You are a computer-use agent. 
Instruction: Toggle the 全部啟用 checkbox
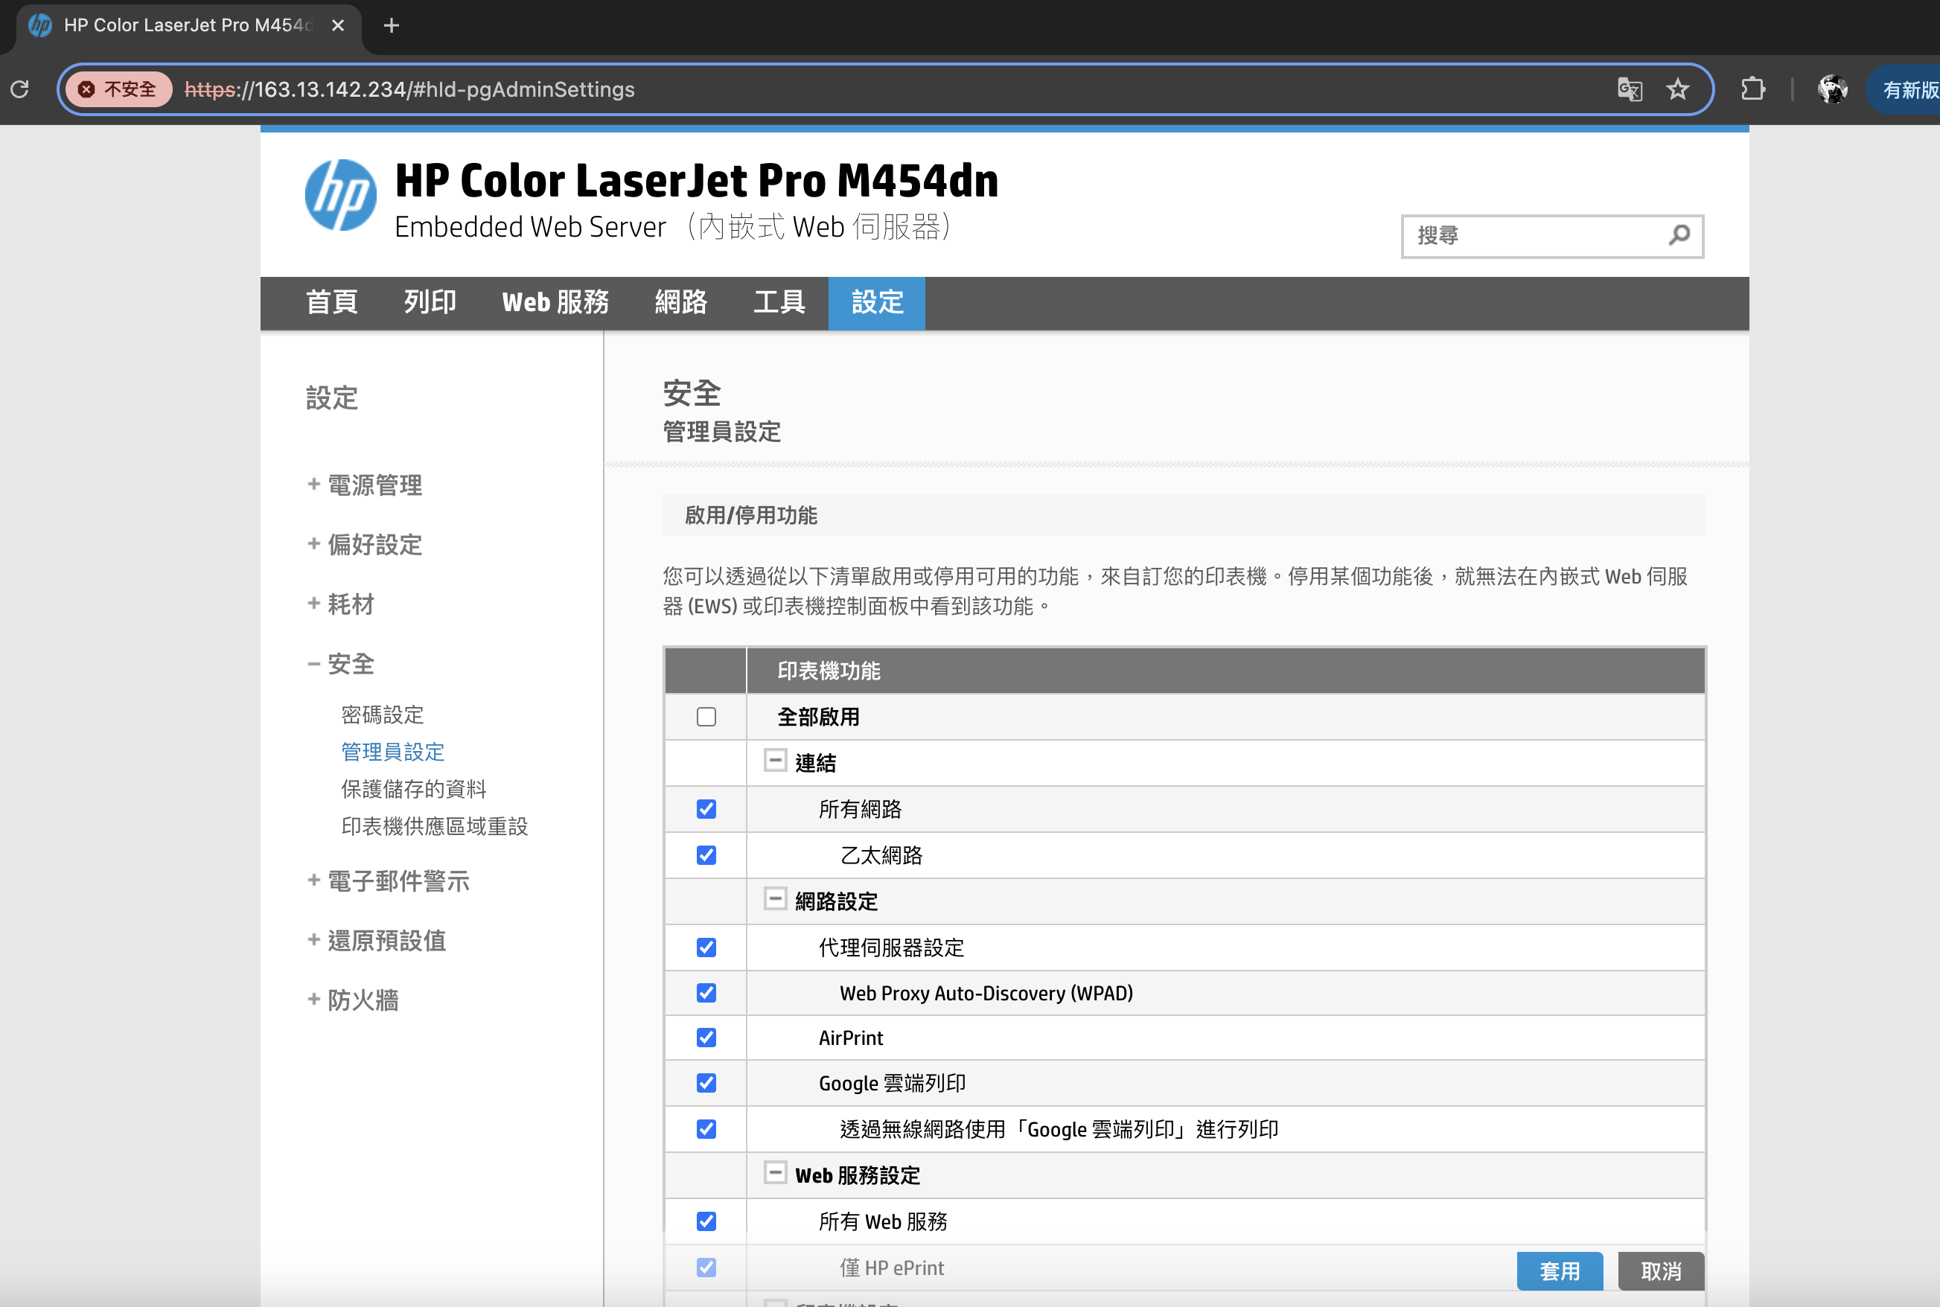tap(706, 717)
